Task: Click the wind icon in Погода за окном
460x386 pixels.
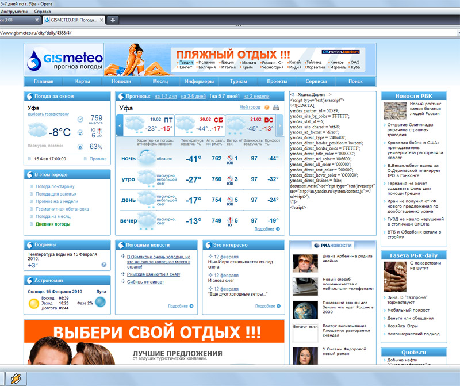Action: [80, 133]
